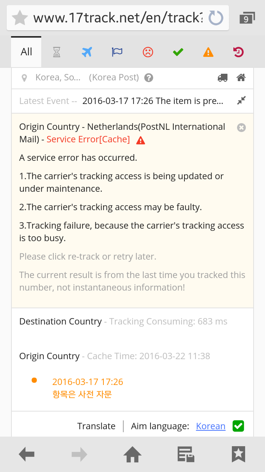
Task: Toggle the Translate green checkbox
Action: tap(239, 426)
